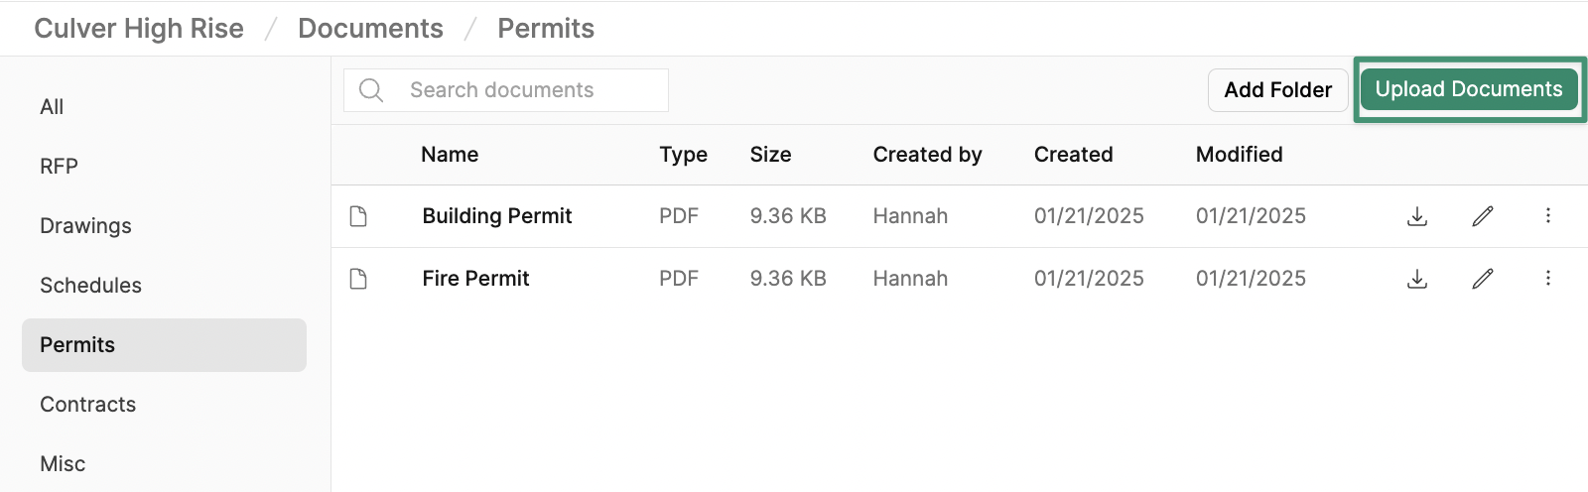Go to Documents in the breadcrumb

click(x=370, y=29)
